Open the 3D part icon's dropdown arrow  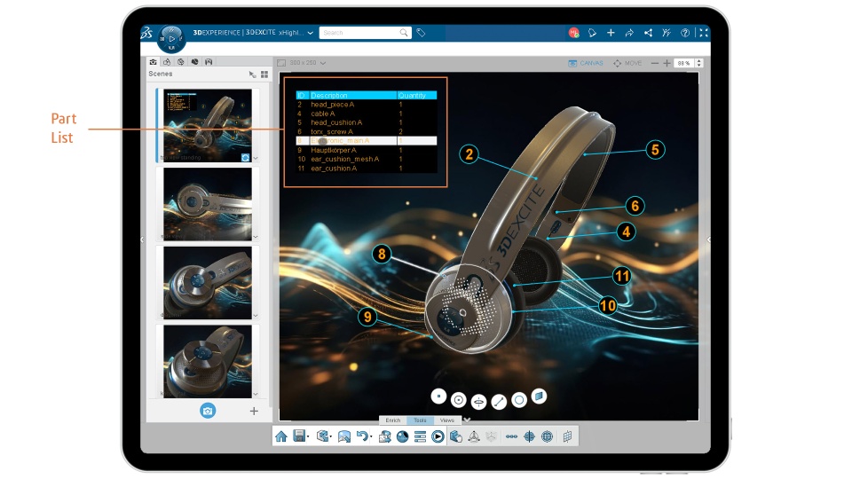(x=331, y=437)
